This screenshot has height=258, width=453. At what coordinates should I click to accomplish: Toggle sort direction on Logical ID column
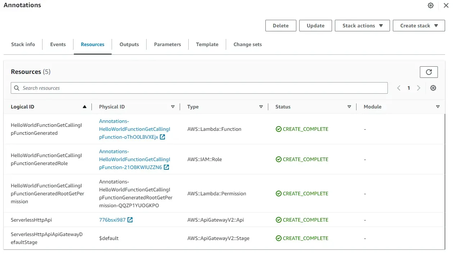coord(85,106)
